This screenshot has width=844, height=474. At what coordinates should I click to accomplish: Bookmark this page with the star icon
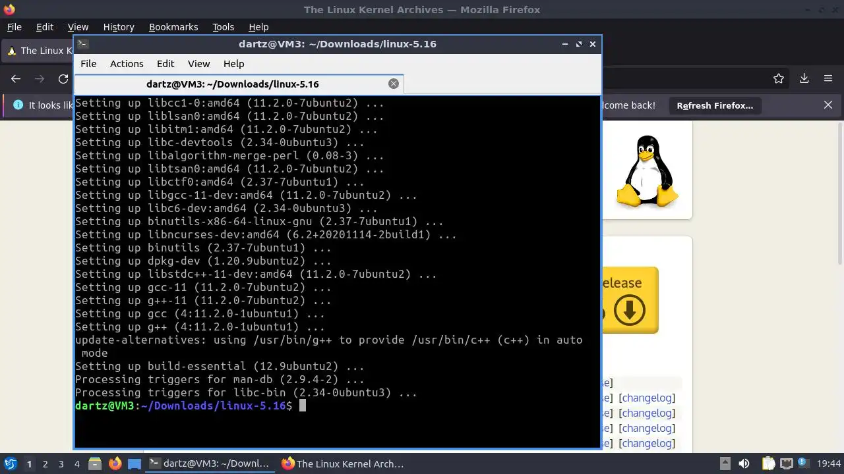(779, 78)
